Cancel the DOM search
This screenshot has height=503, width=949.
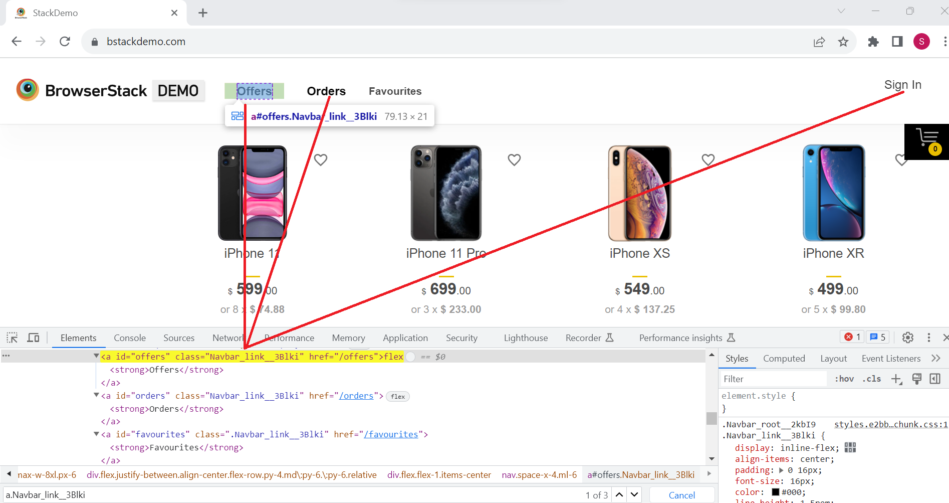[x=681, y=495]
